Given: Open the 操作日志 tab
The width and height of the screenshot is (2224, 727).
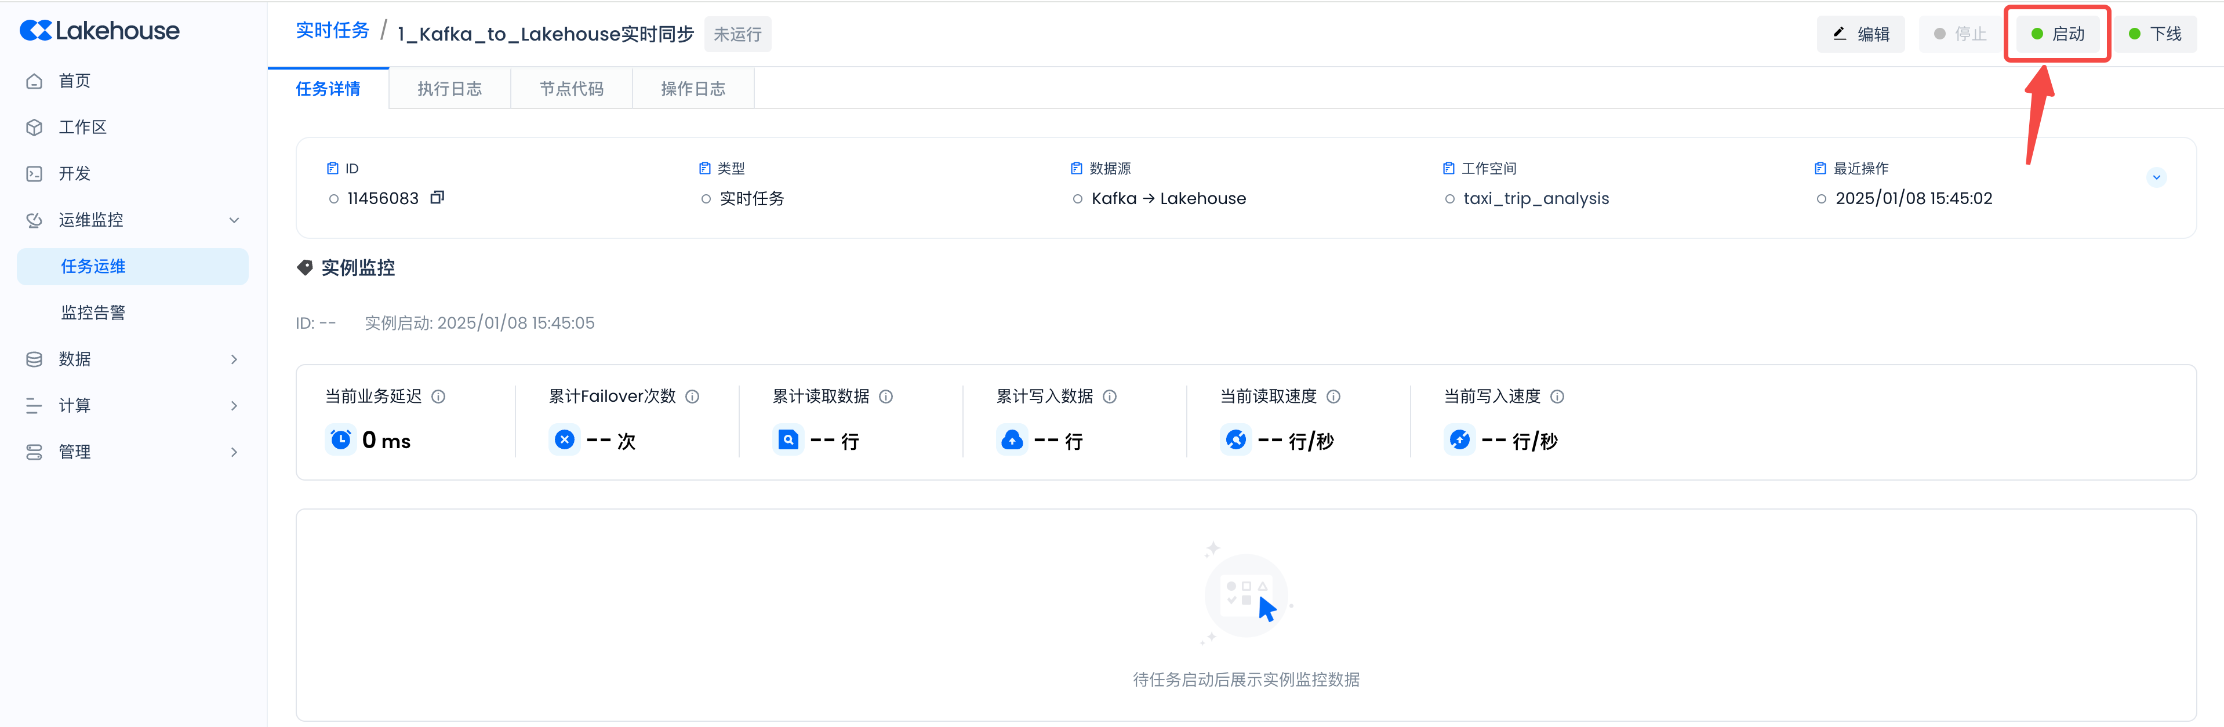Looking at the screenshot, I should pyautogui.click(x=692, y=89).
